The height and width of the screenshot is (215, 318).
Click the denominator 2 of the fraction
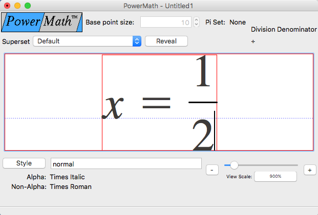click(202, 135)
